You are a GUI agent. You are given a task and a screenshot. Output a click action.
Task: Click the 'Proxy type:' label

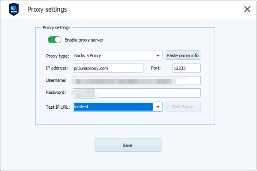click(x=58, y=56)
